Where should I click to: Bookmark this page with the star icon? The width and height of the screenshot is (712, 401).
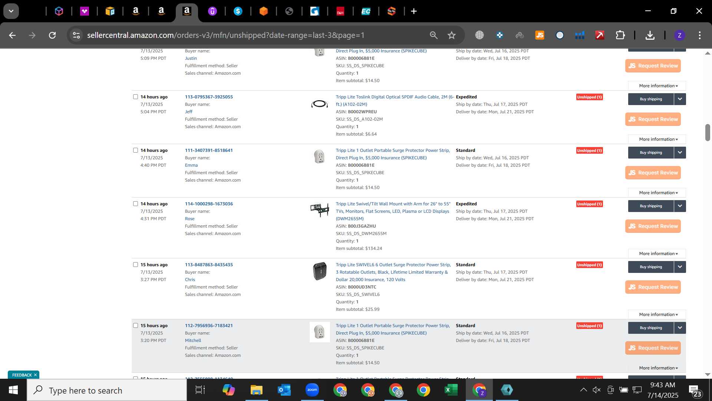[x=451, y=35]
